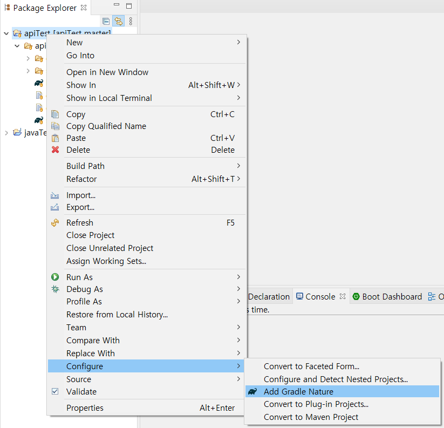Collapse the apiTest project node
Screen dimensions: 444x428
coord(6,33)
